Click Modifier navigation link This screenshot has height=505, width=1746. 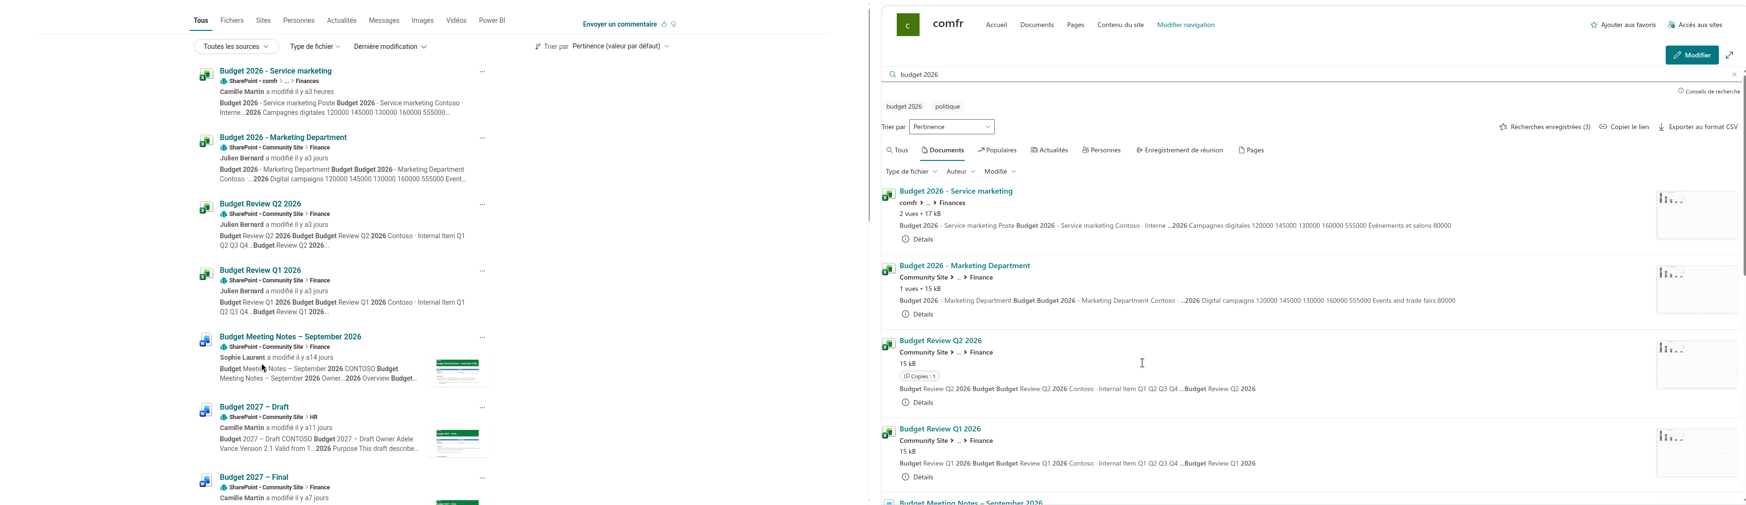point(1185,25)
